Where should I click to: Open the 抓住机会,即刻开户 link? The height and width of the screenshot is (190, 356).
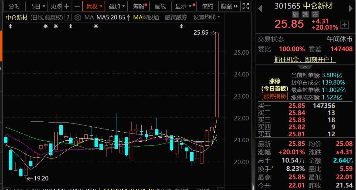coord(305,60)
